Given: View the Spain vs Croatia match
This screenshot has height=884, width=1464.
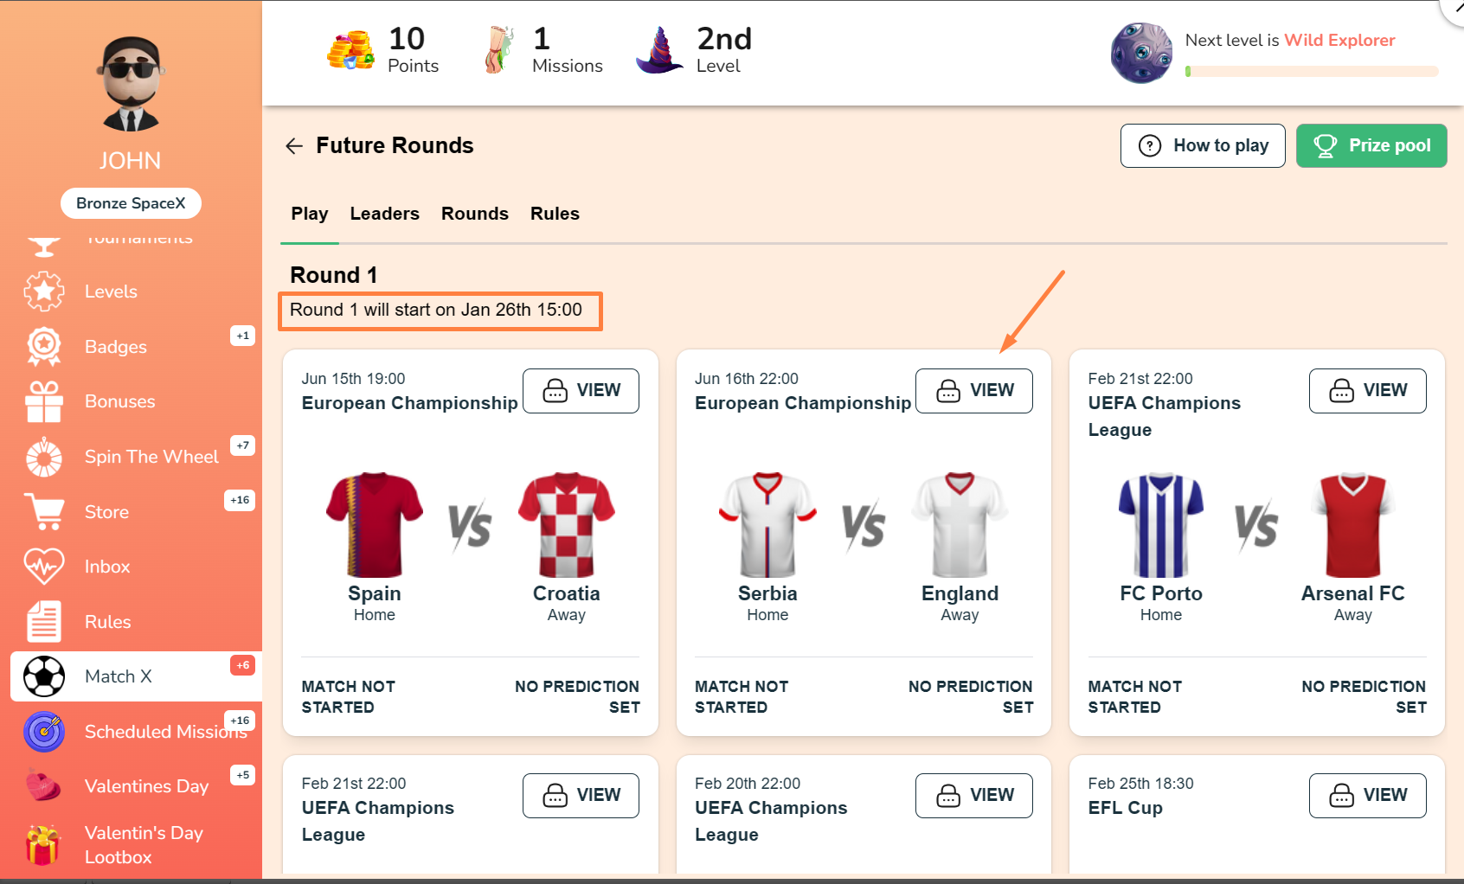Looking at the screenshot, I should (581, 391).
